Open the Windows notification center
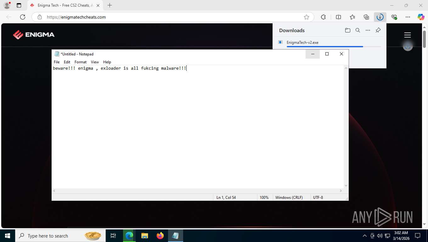 tap(418, 236)
